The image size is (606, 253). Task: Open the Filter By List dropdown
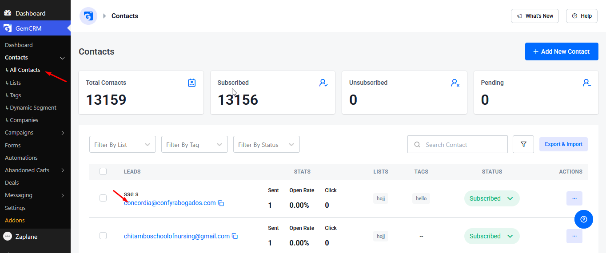pos(123,144)
